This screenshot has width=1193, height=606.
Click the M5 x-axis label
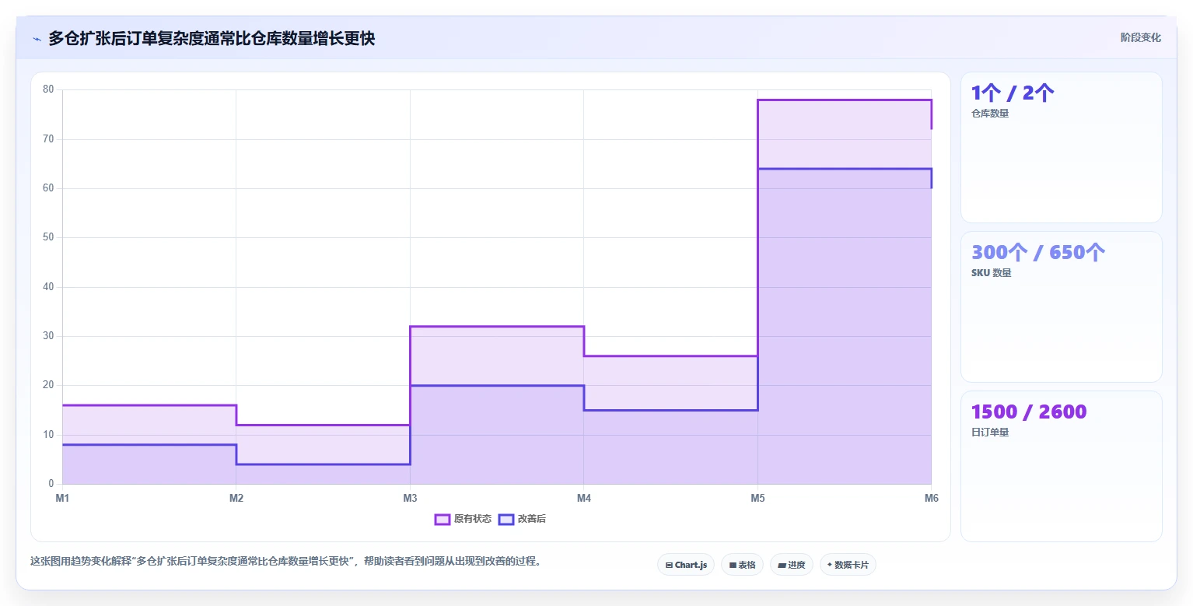pyautogui.click(x=757, y=498)
